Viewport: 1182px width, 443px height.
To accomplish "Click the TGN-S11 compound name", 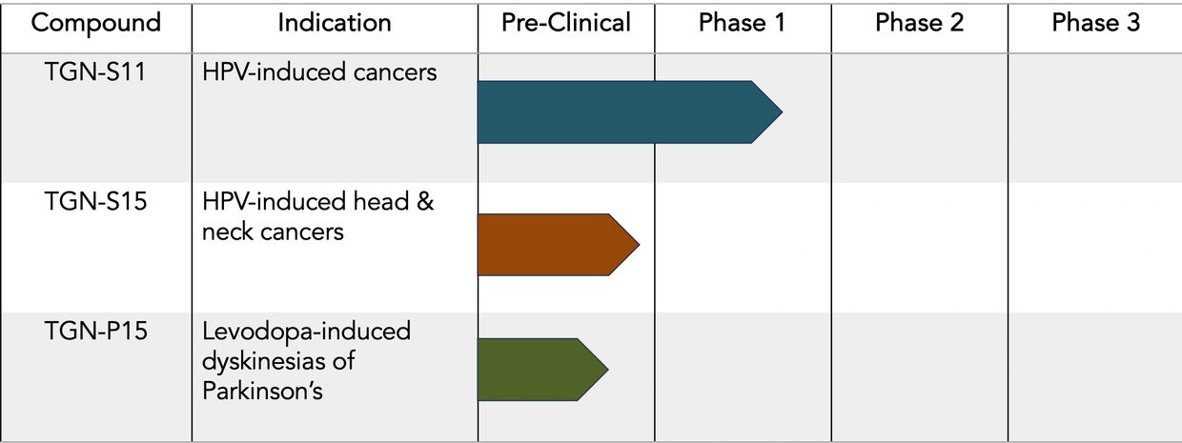I will coord(94,72).
